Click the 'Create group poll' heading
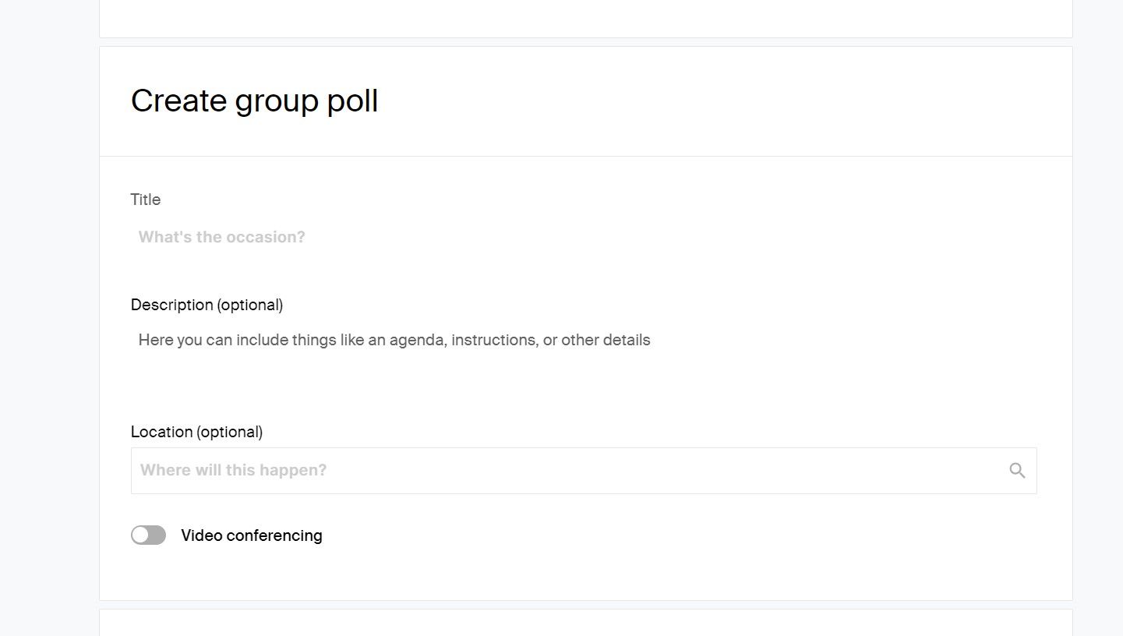Image resolution: width=1123 pixels, height=636 pixels. (x=254, y=100)
